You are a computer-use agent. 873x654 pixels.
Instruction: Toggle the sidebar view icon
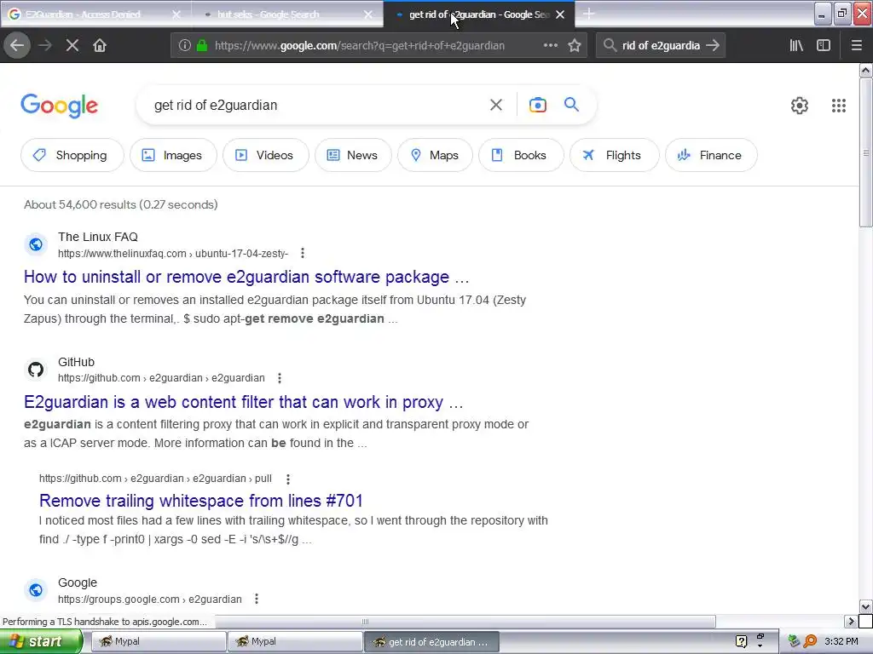pyautogui.click(x=824, y=46)
